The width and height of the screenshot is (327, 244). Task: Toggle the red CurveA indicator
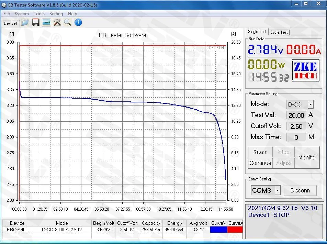(235, 229)
